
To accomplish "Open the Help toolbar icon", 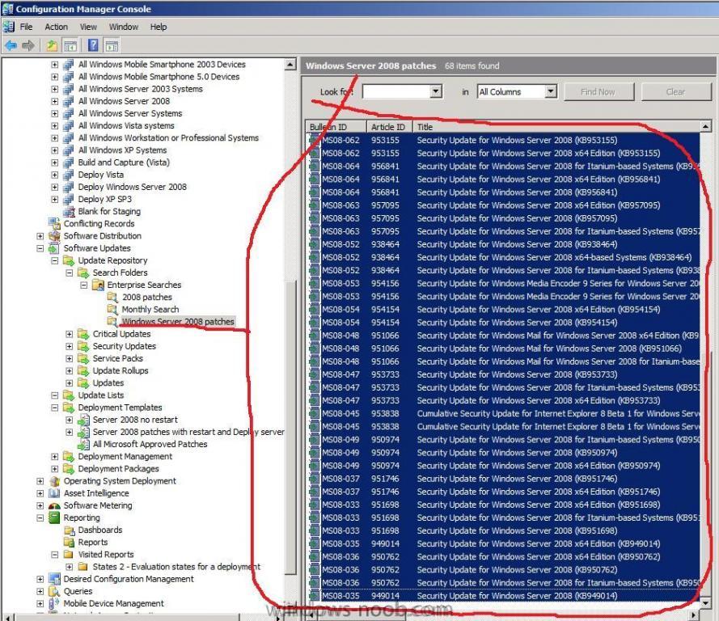I will 93,45.
